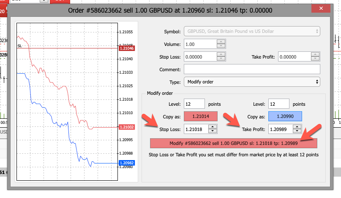Copy the red 1.21014 price as Stop Loss
341x198 pixels.
[x=200, y=116]
